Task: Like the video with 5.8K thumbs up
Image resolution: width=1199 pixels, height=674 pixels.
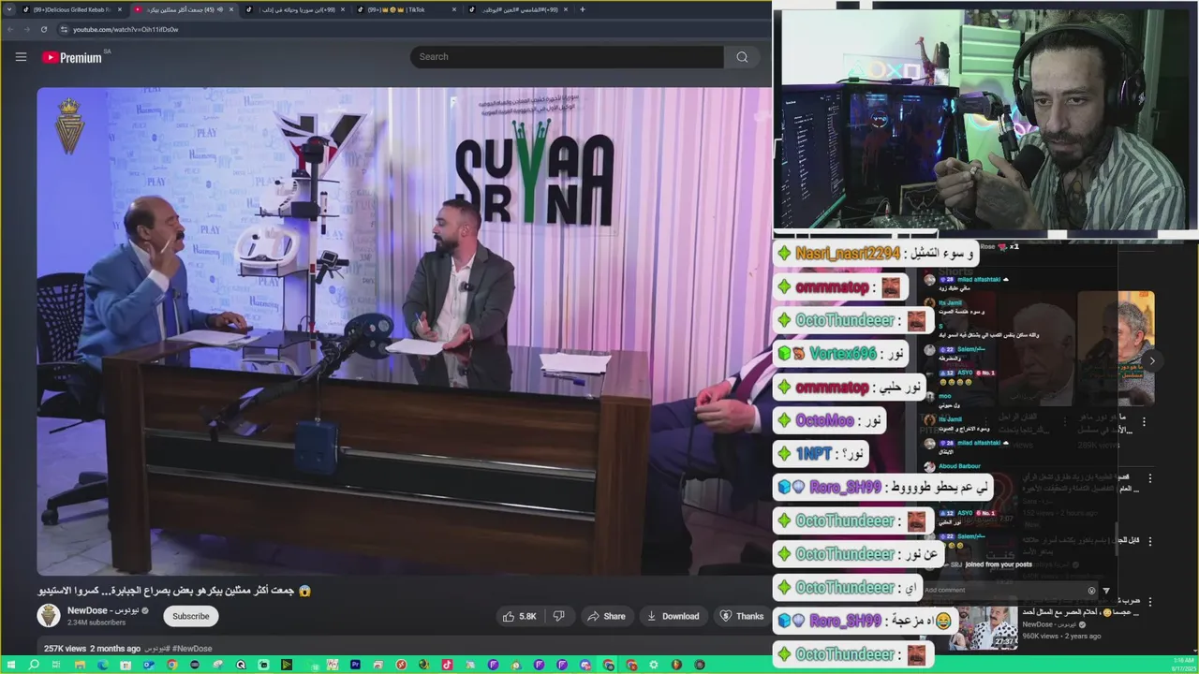Action: click(520, 616)
